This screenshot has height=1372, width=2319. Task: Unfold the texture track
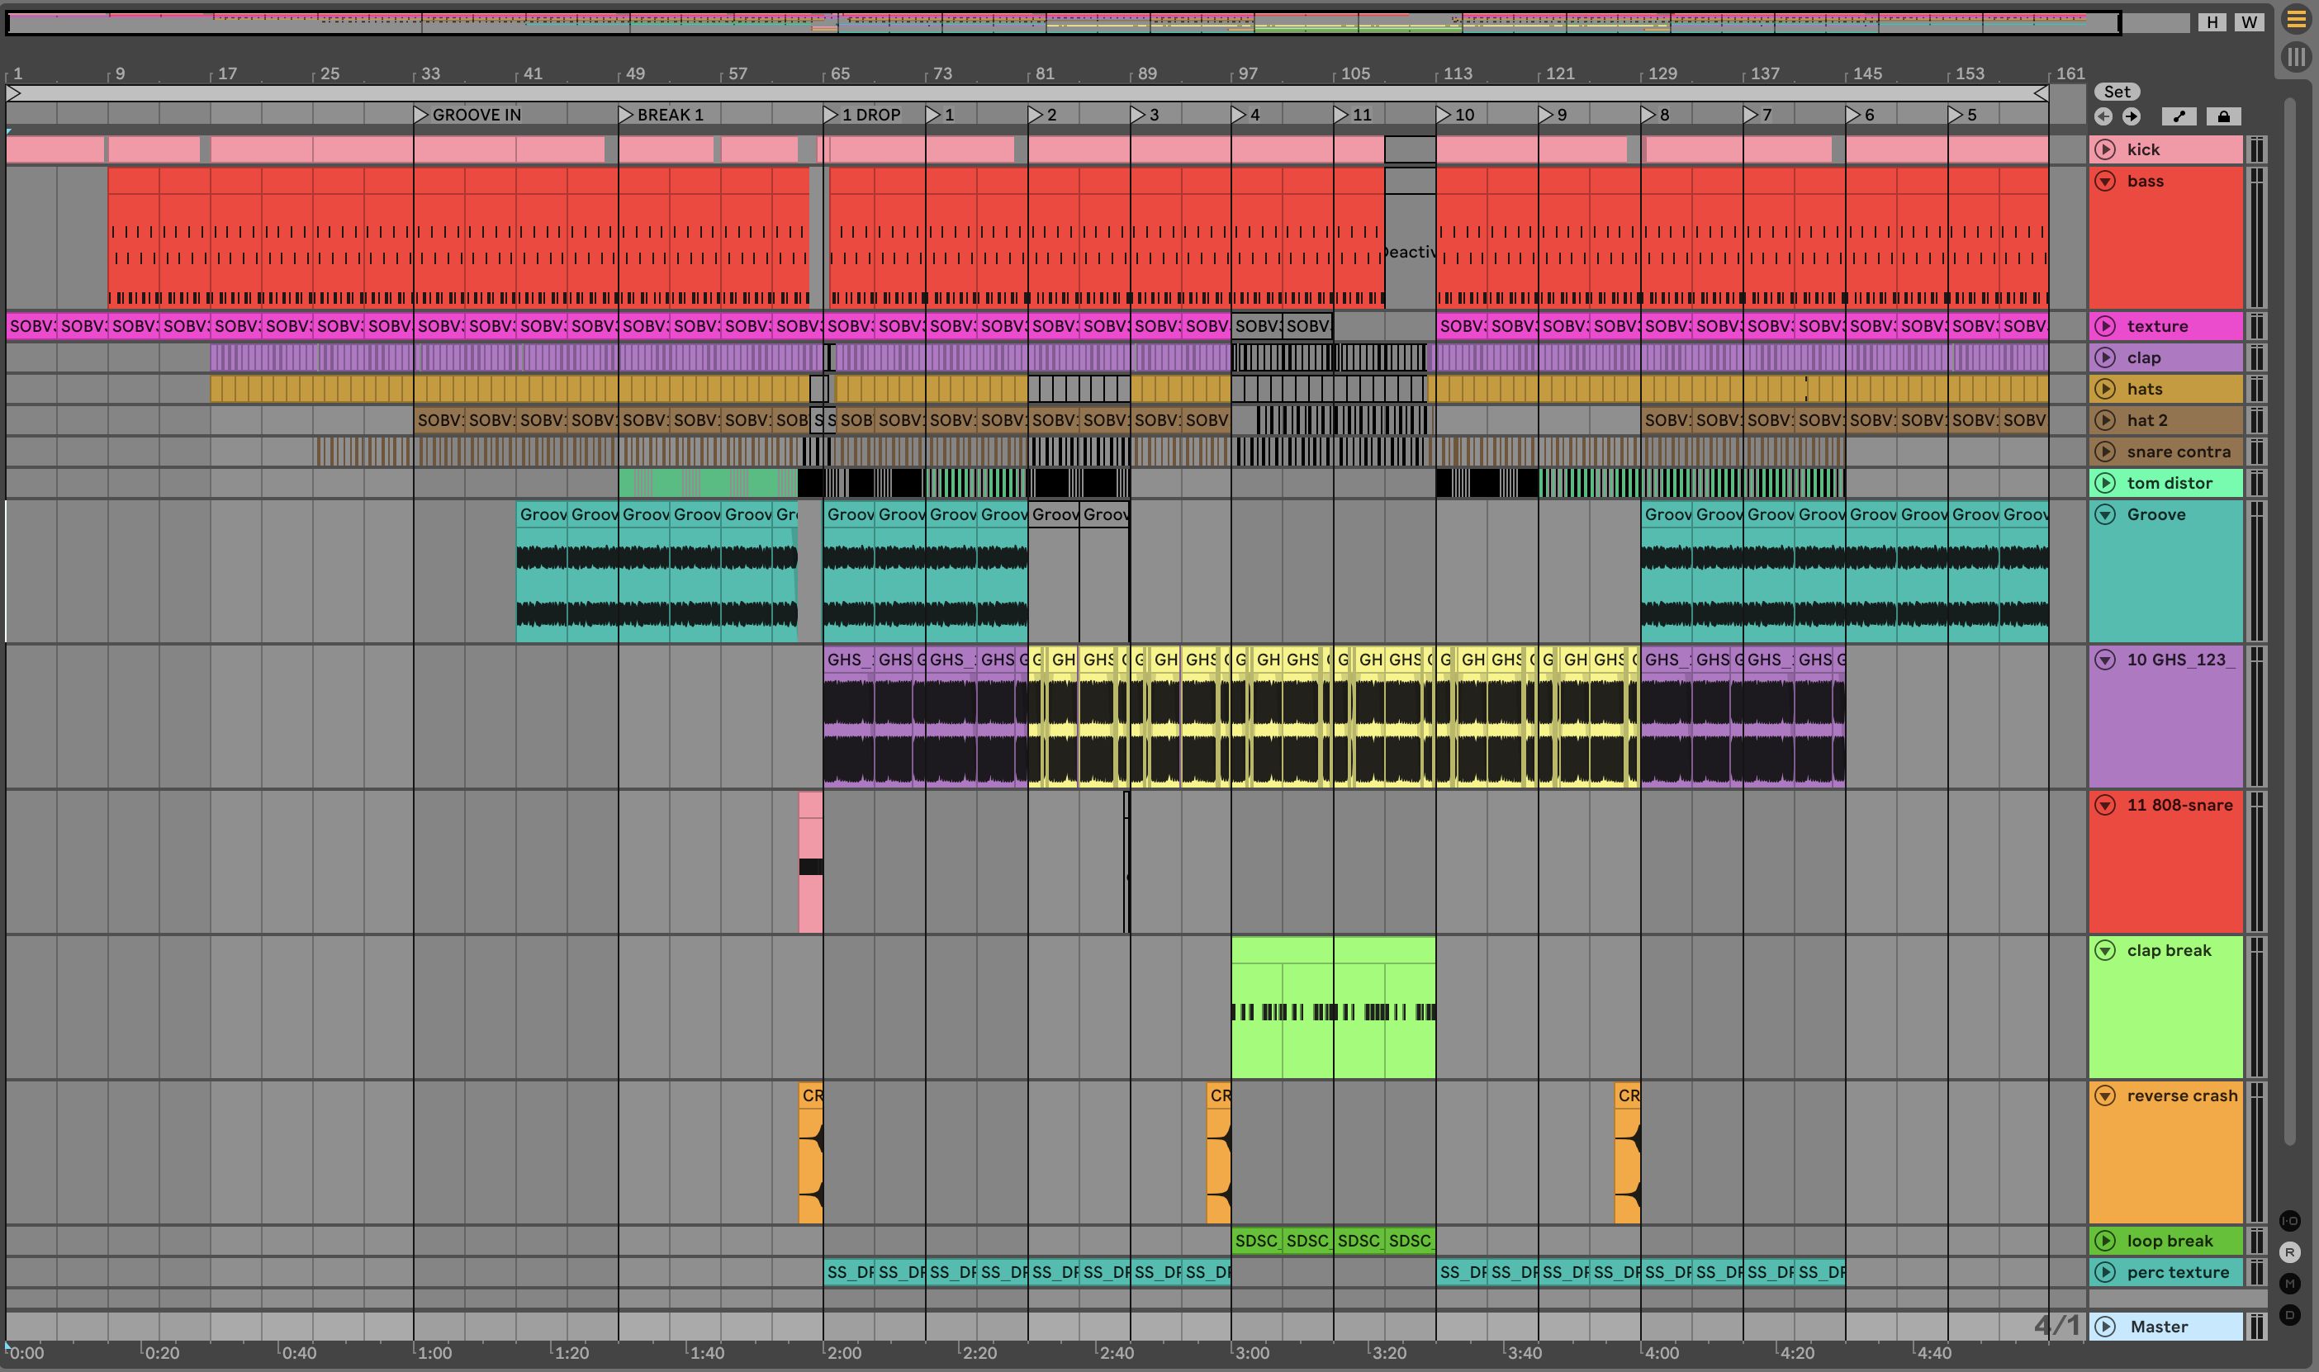click(x=2105, y=325)
